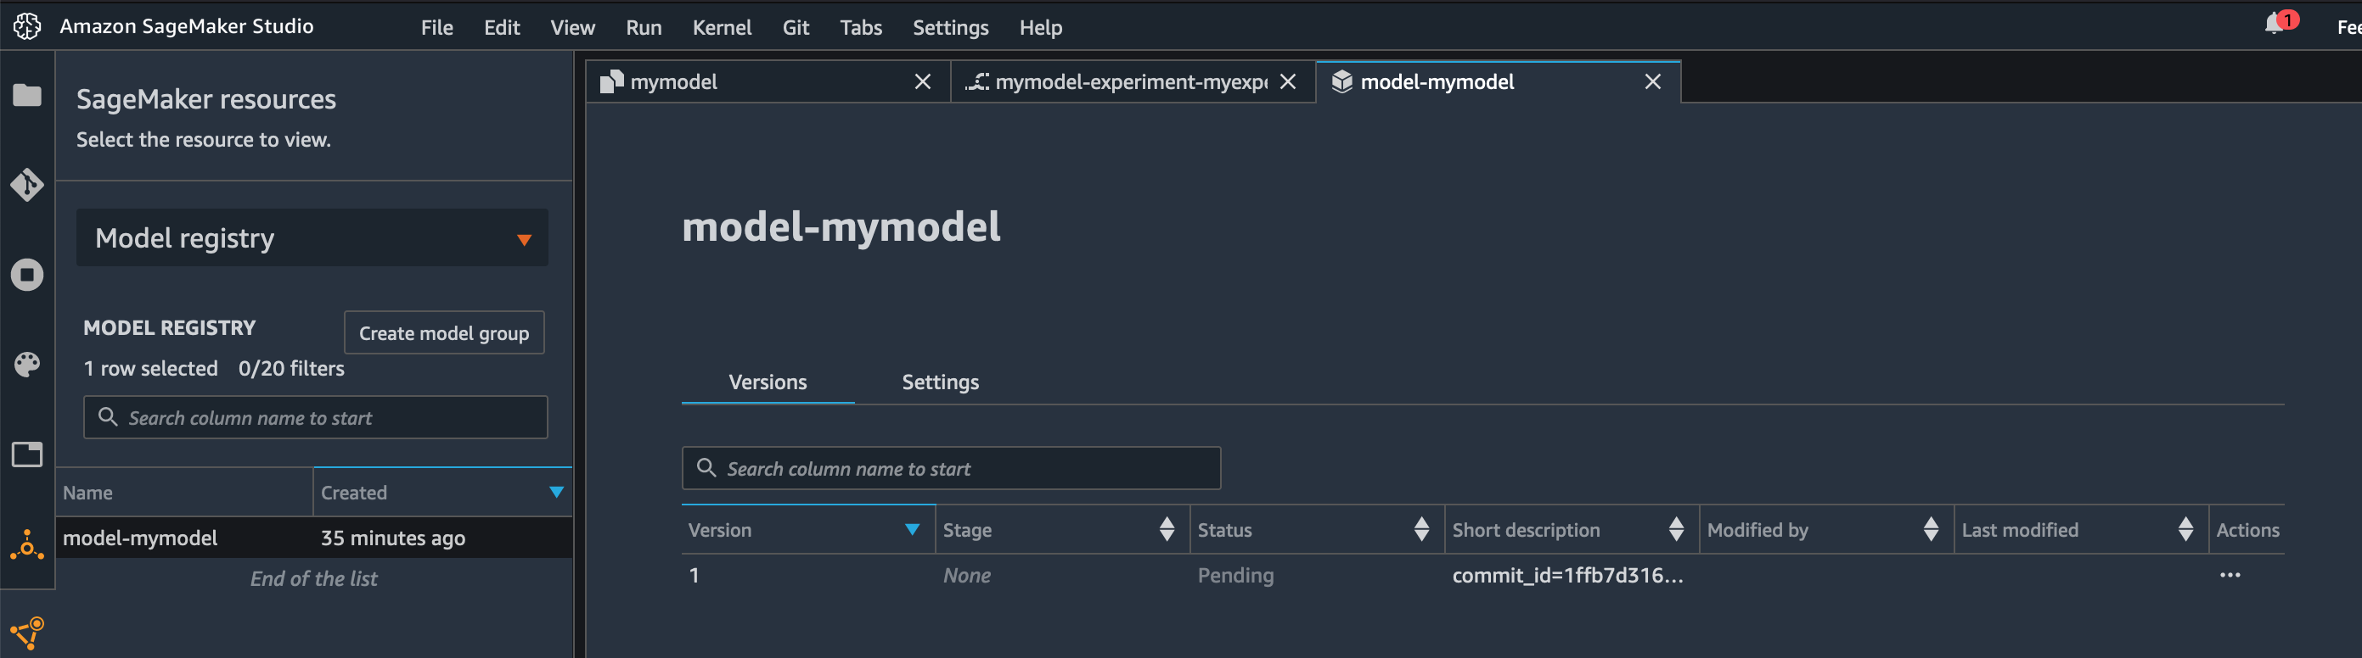This screenshot has width=2362, height=658.
Task: Click the Create model group button
Action: pyautogui.click(x=444, y=332)
